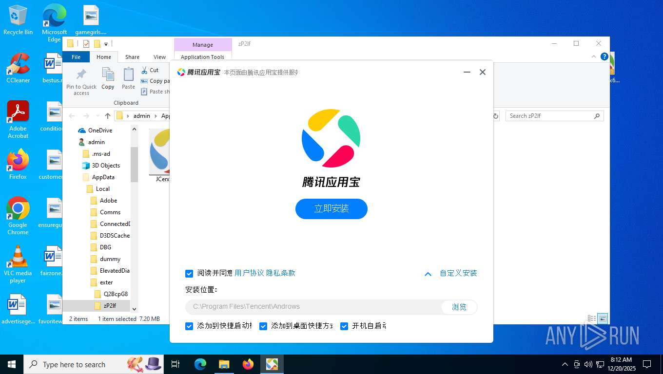This screenshot has height=374, width=663.
Task: Toggle the 阅读并同意 agreement checkbox
Action: click(189, 274)
